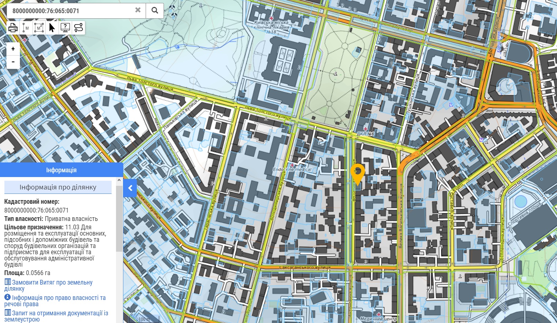
Task: Select the distance measurement tool
Action: click(x=26, y=28)
